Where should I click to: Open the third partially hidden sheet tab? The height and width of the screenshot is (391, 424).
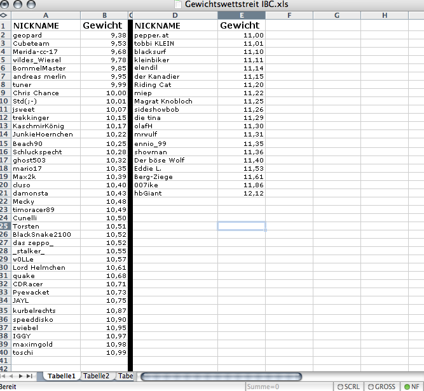pos(125,376)
